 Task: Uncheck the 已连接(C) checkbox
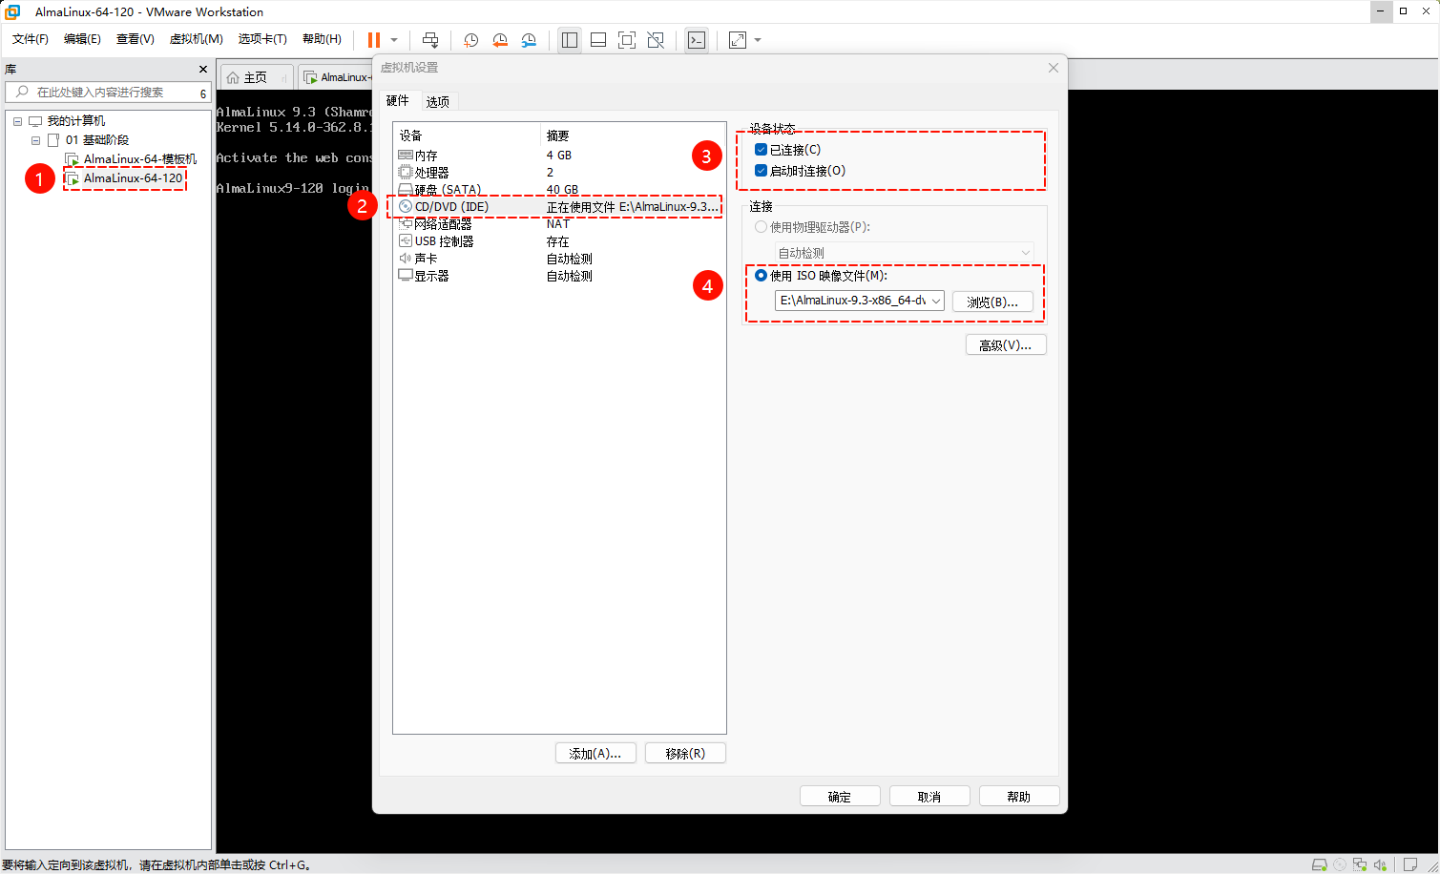click(x=761, y=150)
